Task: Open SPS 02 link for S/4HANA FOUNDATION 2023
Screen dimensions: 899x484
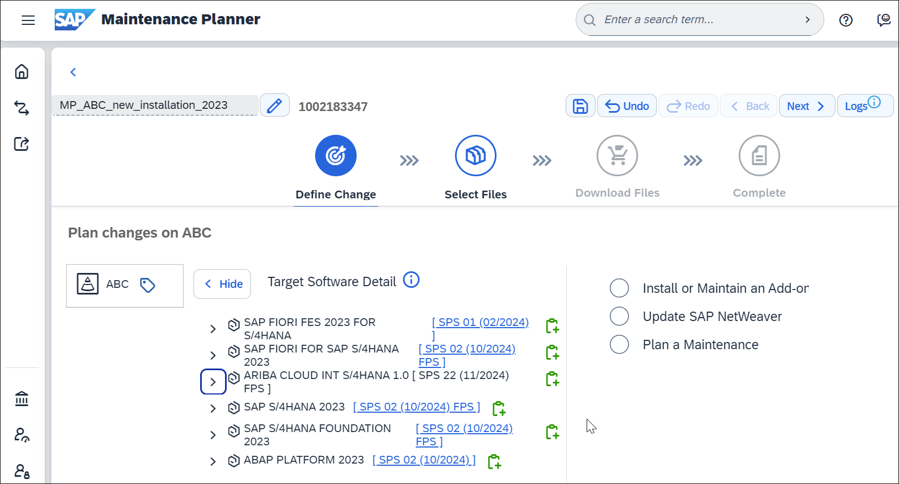Action: (x=464, y=428)
